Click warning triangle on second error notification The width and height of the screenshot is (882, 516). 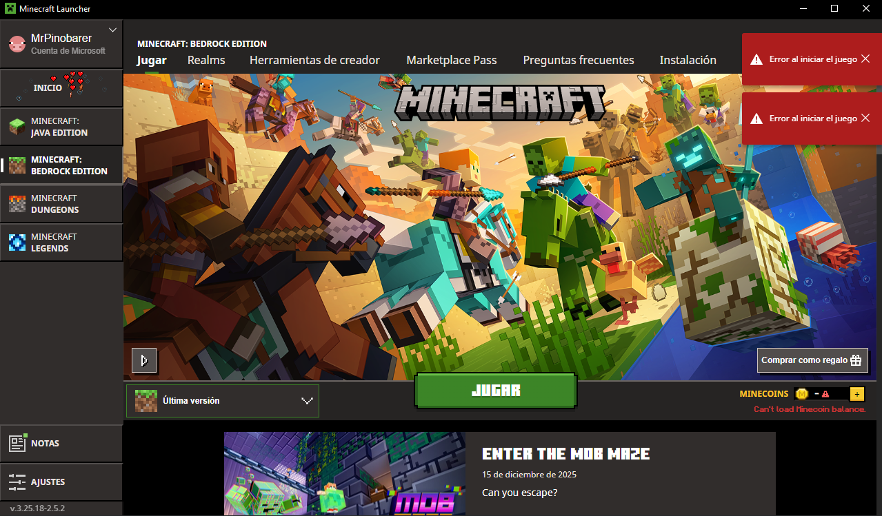[x=757, y=118]
